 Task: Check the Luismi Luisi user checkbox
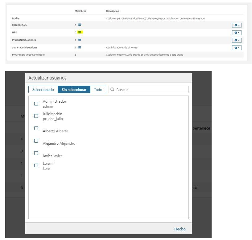tap(36, 165)
